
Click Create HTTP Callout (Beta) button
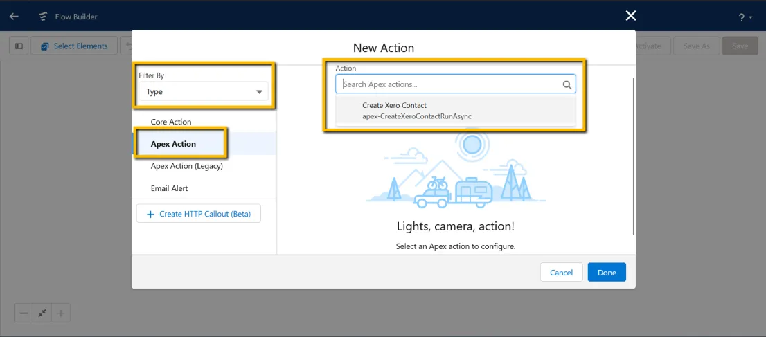tap(198, 213)
